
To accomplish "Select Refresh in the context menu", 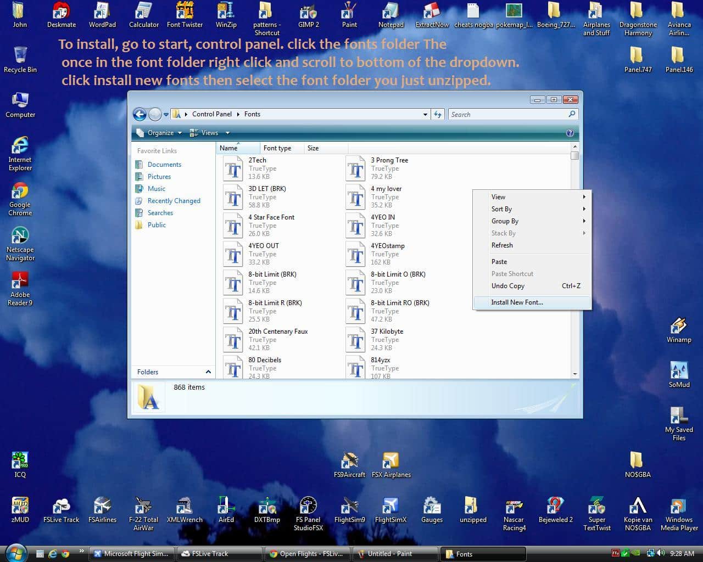I will [x=502, y=245].
